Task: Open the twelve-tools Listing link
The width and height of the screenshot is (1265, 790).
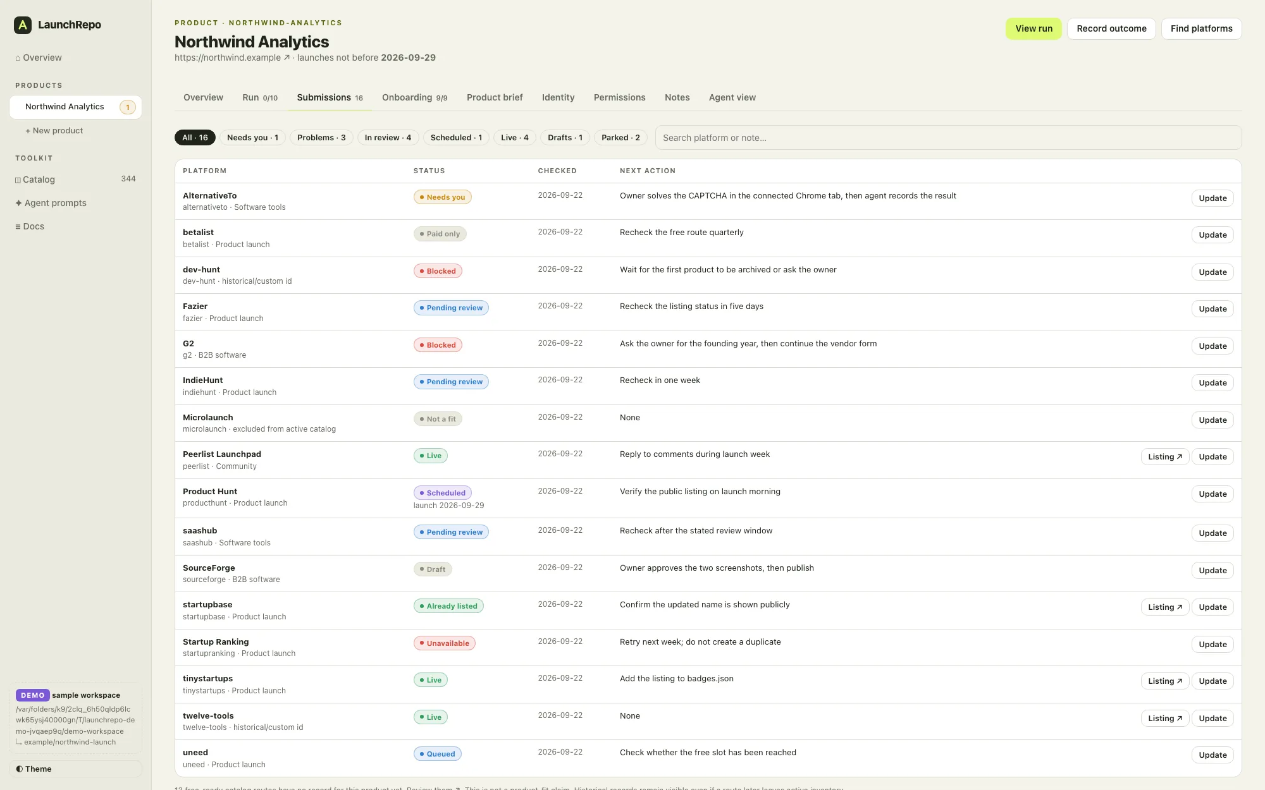Action: pyautogui.click(x=1165, y=719)
